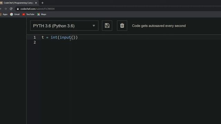The image size is (221, 124).
Task: Click the trash icon to delete code
Action: (122, 25)
